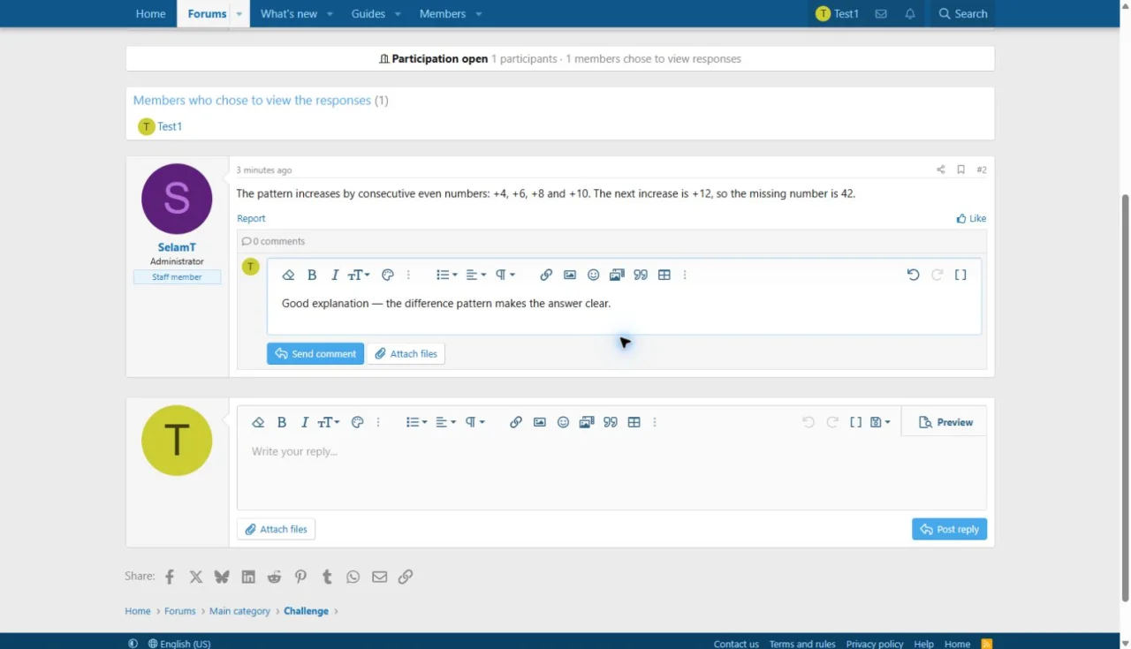1131x649 pixels.
Task: Open text color picker in comment editor
Action: [387, 275]
